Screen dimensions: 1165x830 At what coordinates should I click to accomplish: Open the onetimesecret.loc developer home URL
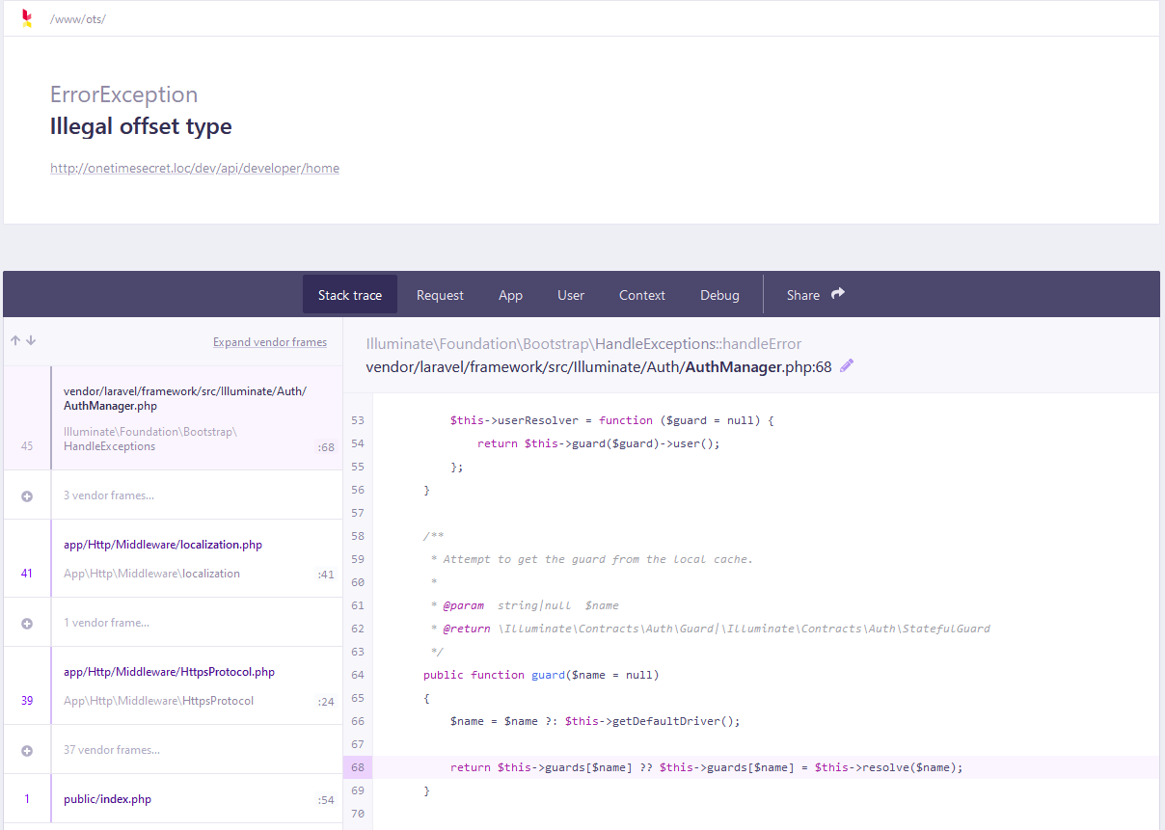(x=195, y=168)
